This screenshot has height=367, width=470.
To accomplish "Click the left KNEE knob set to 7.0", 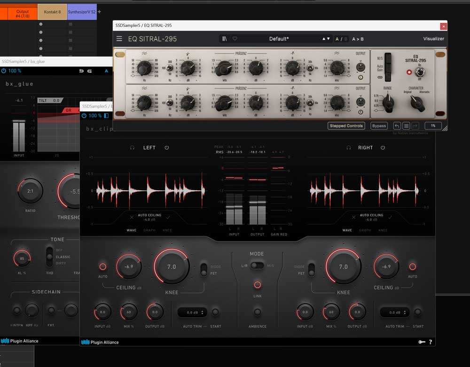I will [x=172, y=266].
